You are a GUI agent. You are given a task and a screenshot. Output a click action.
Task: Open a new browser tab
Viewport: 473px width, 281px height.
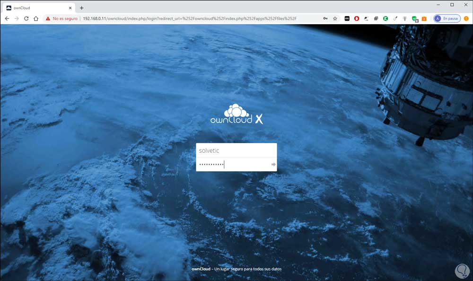(81, 8)
